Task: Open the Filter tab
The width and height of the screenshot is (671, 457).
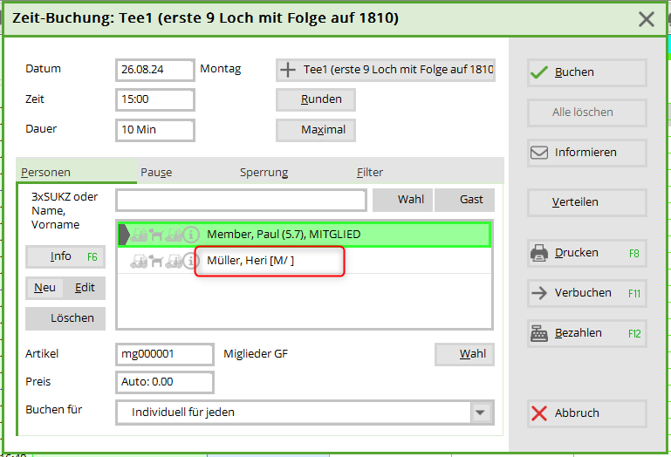Action: [x=370, y=173]
